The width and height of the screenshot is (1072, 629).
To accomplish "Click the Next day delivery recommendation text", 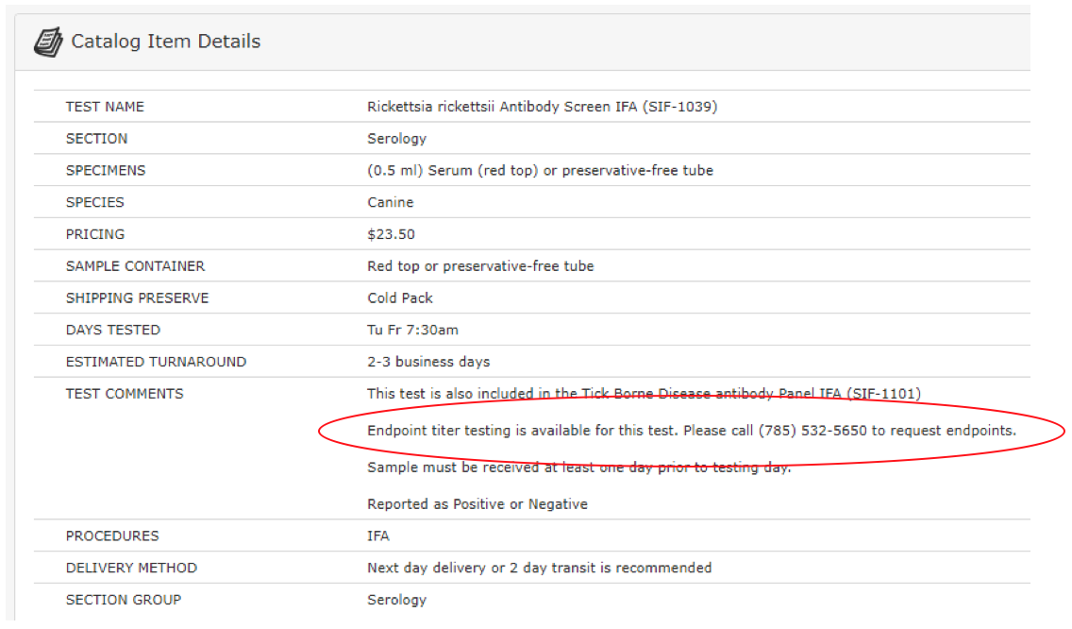I will tap(539, 568).
